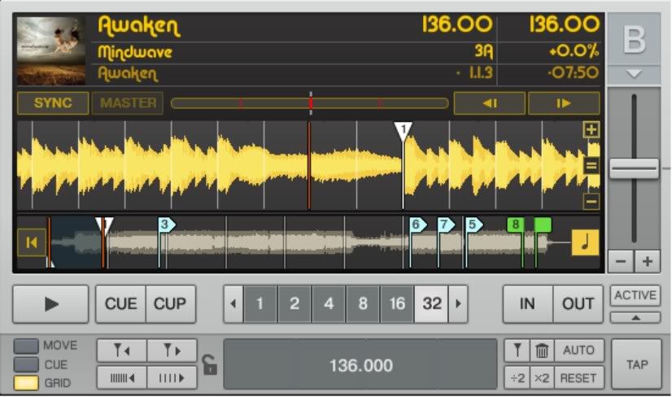The width and height of the screenshot is (672, 397).
Task: Click the deck tempo fader handle
Action: coord(634,168)
